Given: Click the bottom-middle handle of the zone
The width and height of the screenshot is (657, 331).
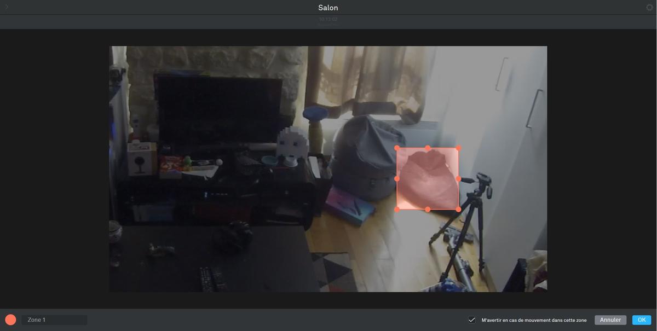Looking at the screenshot, I should coord(428,210).
